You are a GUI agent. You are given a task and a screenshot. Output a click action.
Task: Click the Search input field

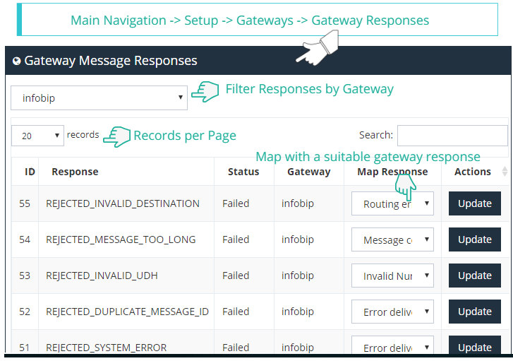pyautogui.click(x=452, y=135)
